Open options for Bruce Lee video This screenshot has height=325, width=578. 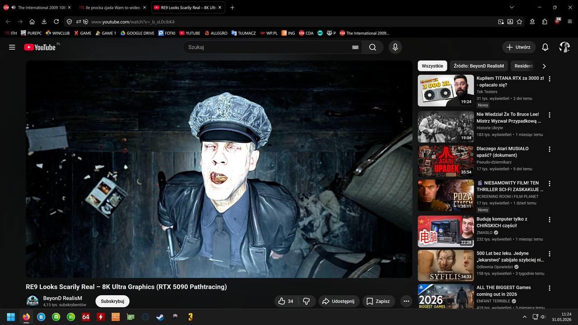click(550, 115)
